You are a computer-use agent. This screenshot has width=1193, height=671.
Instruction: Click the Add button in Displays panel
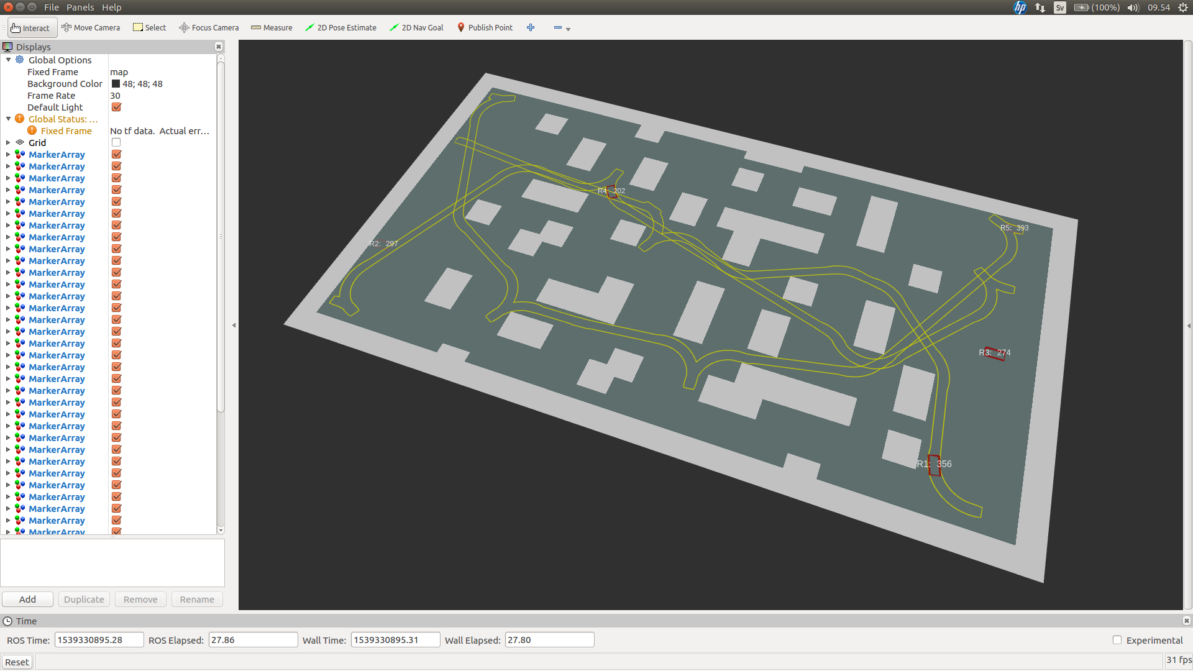point(28,599)
